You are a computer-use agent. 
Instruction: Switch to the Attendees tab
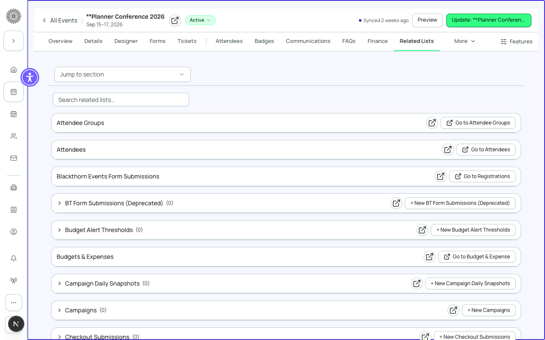click(229, 41)
